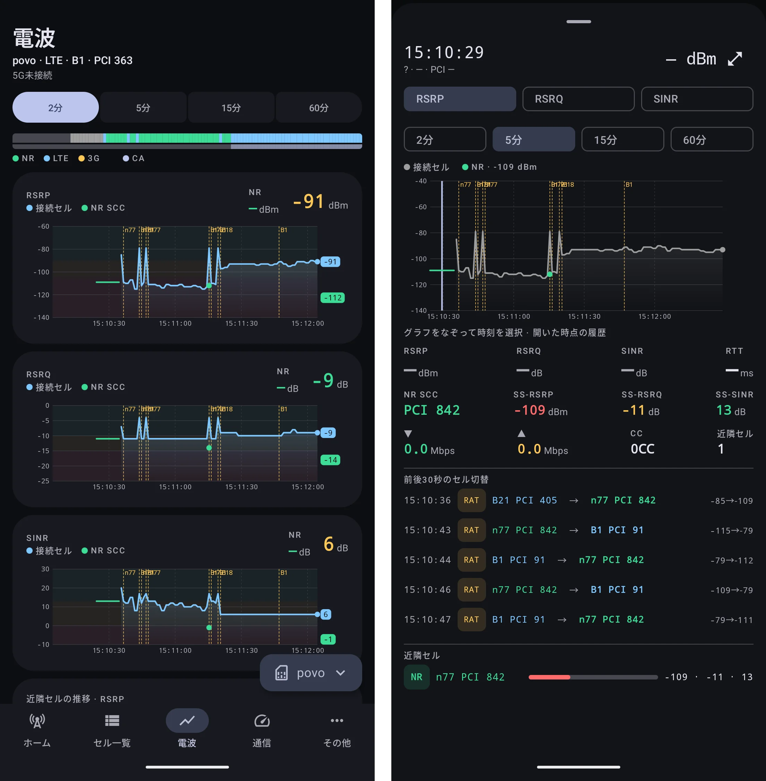This screenshot has height=781, width=766.
Task: Select the active 5分 range in detail sheet
Action: (534, 139)
